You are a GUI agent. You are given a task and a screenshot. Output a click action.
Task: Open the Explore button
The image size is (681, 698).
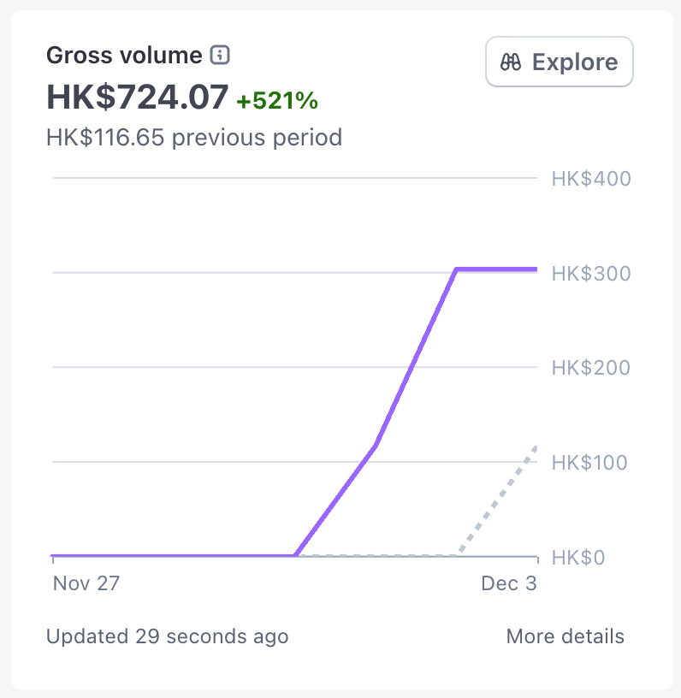pos(559,62)
